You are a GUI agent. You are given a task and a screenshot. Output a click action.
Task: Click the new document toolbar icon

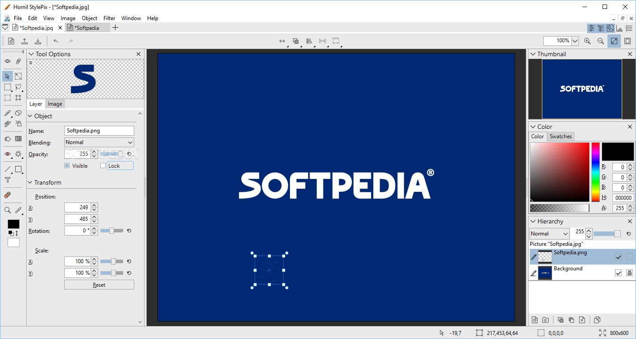click(x=11, y=41)
